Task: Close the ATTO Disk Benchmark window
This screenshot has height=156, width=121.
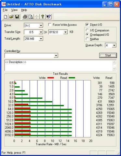Action: 117,4
